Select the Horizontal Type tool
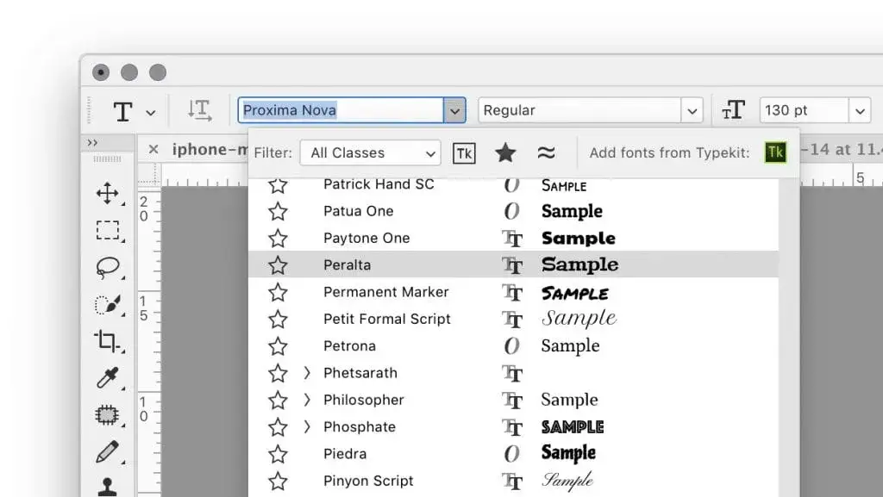This screenshot has height=497, width=883. [122, 110]
